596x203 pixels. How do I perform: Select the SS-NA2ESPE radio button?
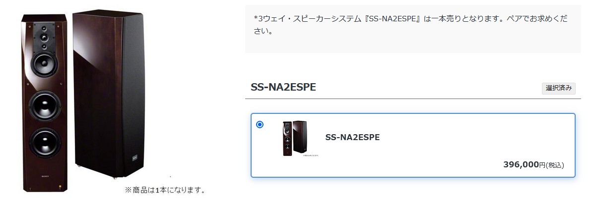pos(260,124)
